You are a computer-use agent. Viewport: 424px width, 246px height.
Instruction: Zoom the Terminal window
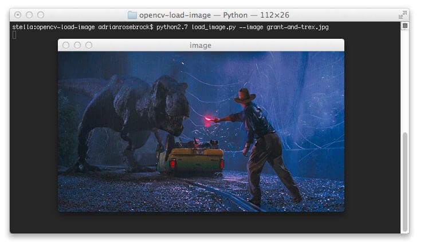41,15
